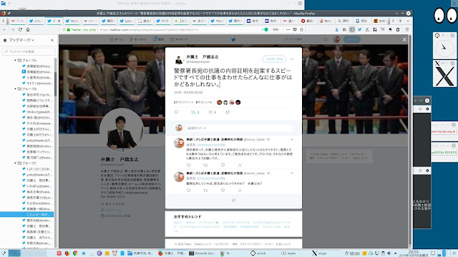Click the taskbar clock showing 20:55
The width and height of the screenshot is (458, 257).
(414, 253)
